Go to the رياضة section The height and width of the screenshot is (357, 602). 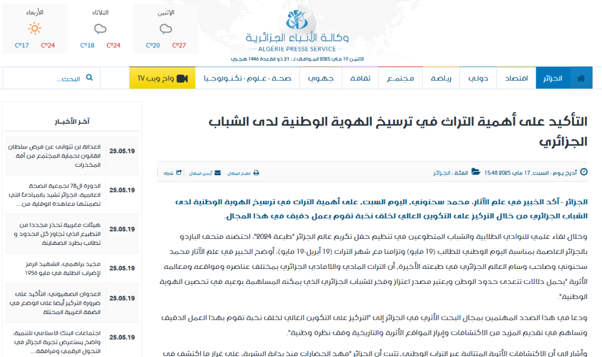(x=441, y=78)
